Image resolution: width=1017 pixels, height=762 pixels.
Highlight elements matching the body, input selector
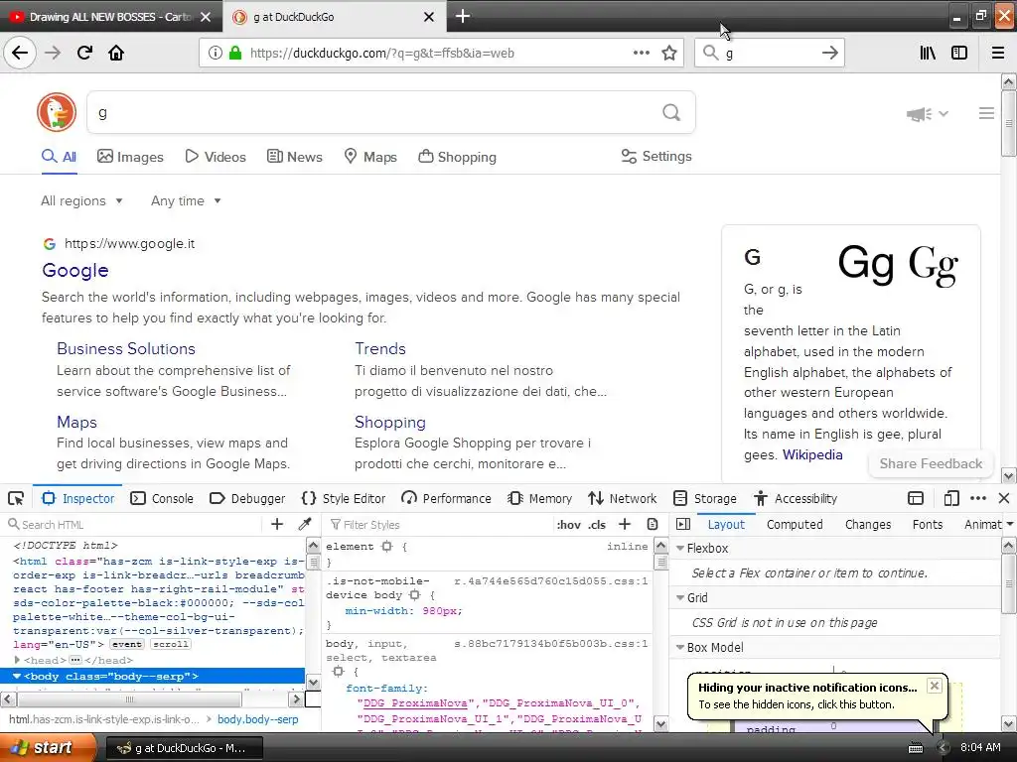[338, 672]
